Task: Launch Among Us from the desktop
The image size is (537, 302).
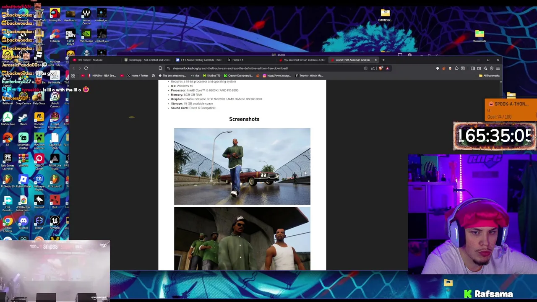Action: coord(55,16)
